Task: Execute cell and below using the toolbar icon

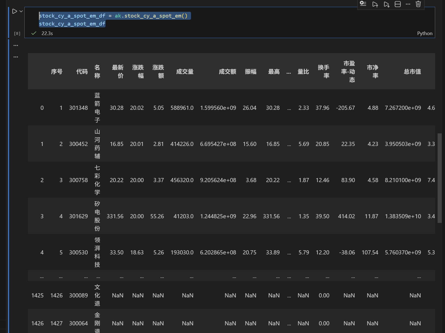Action: [387, 4]
